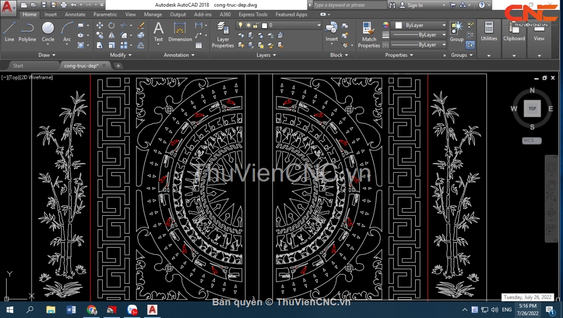The image size is (563, 318).
Task: Open the Clipboard panel button
Action: tap(514, 38)
